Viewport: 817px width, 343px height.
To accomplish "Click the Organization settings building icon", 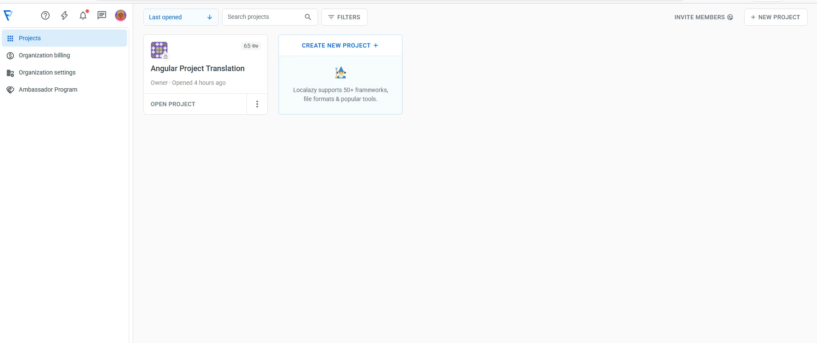I will pyautogui.click(x=10, y=73).
